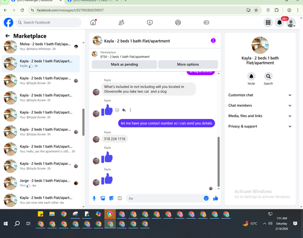Click the conversation list scrollbar
The width and height of the screenshot is (303, 238).
[83, 122]
